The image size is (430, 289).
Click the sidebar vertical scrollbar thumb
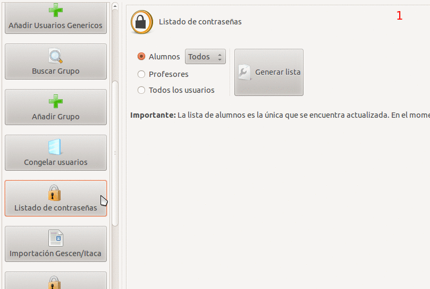point(115,153)
